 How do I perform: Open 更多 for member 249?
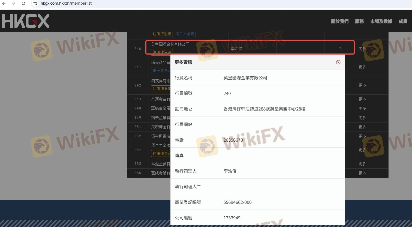[x=362, y=118]
